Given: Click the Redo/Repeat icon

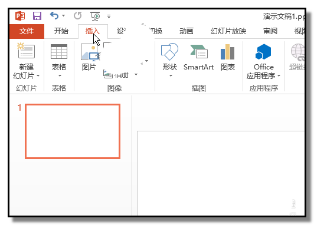Looking at the screenshot, I should (78, 15).
